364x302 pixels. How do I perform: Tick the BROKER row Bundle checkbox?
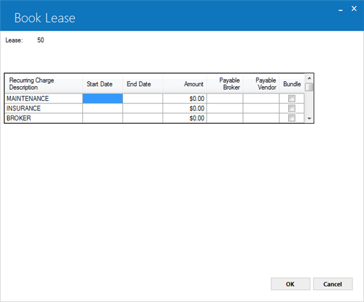pyautogui.click(x=291, y=118)
